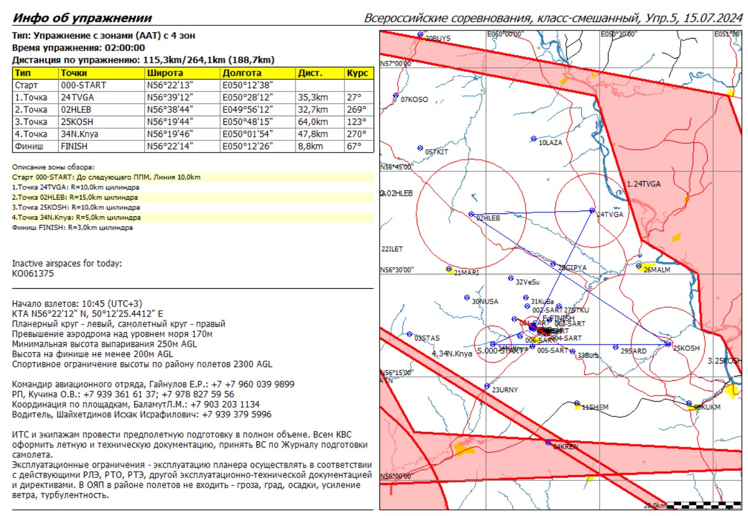The height and width of the screenshot is (516, 748).
Task: Select the 000-START cell in task table
Action: click(x=83, y=85)
